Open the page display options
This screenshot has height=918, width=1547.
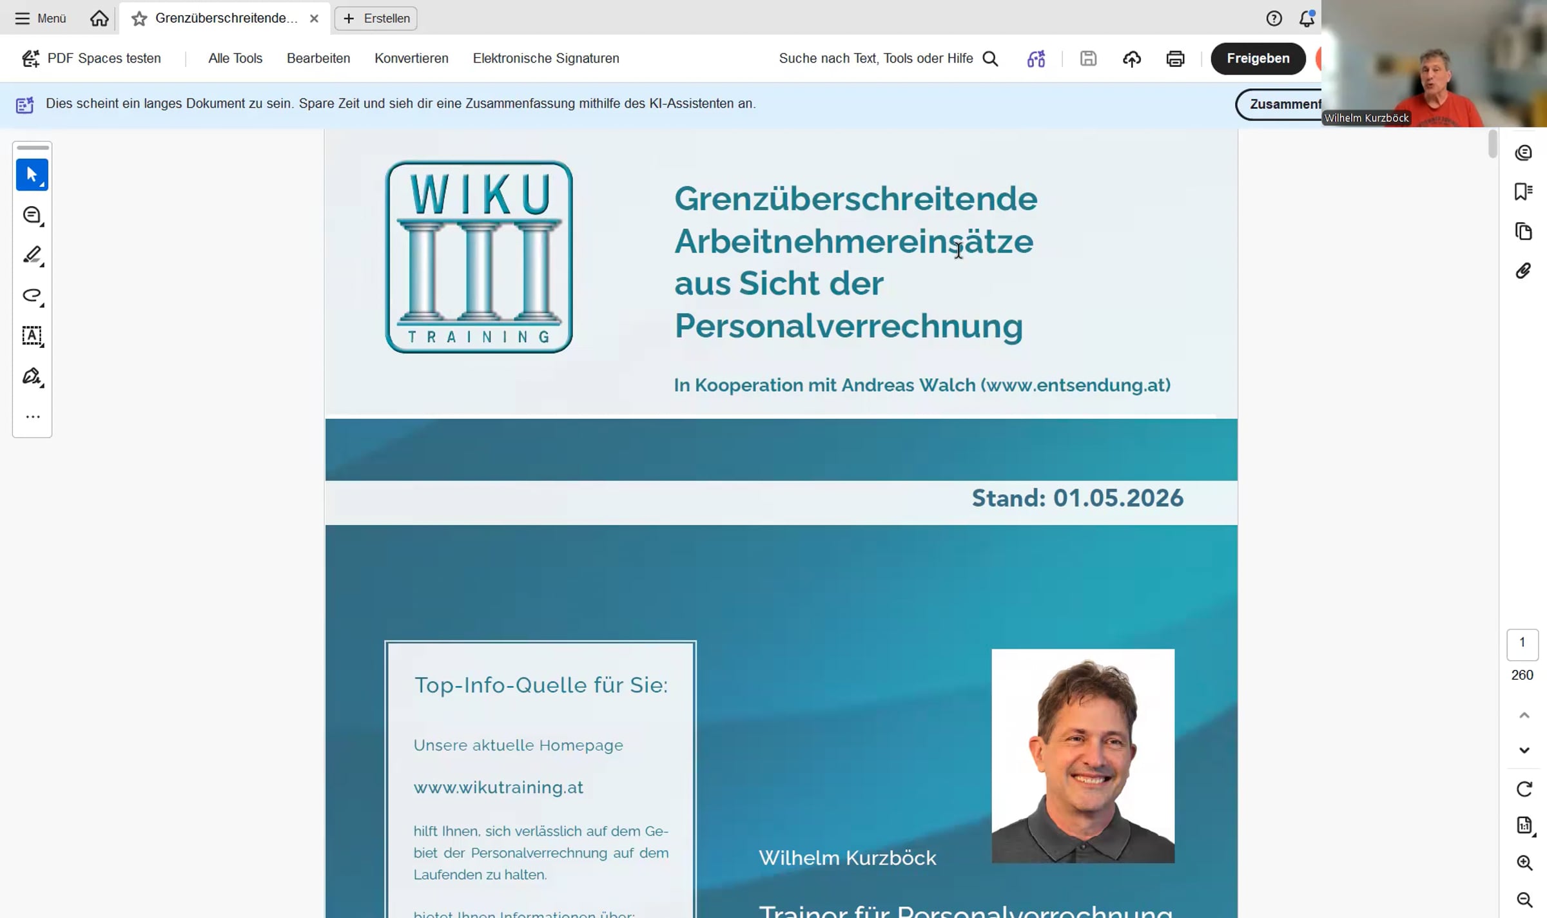click(1524, 825)
